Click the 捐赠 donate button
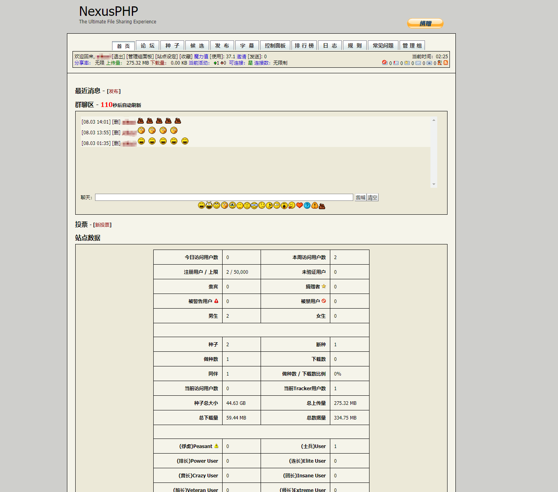558x492 pixels. pyautogui.click(x=425, y=23)
